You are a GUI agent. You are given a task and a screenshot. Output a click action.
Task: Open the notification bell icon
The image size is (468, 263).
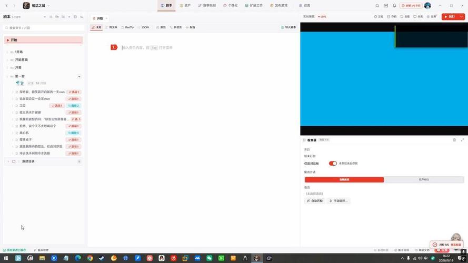point(394,6)
